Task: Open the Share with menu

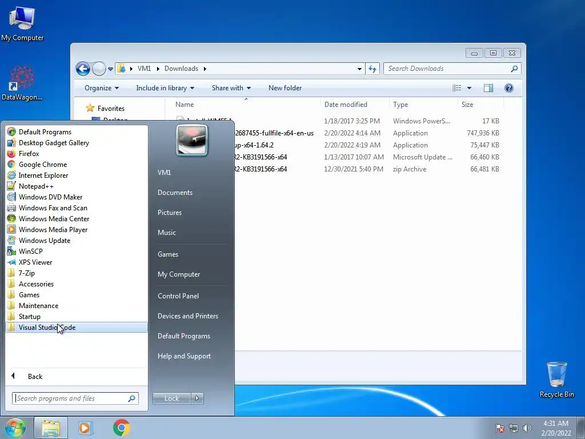Action: pos(231,88)
